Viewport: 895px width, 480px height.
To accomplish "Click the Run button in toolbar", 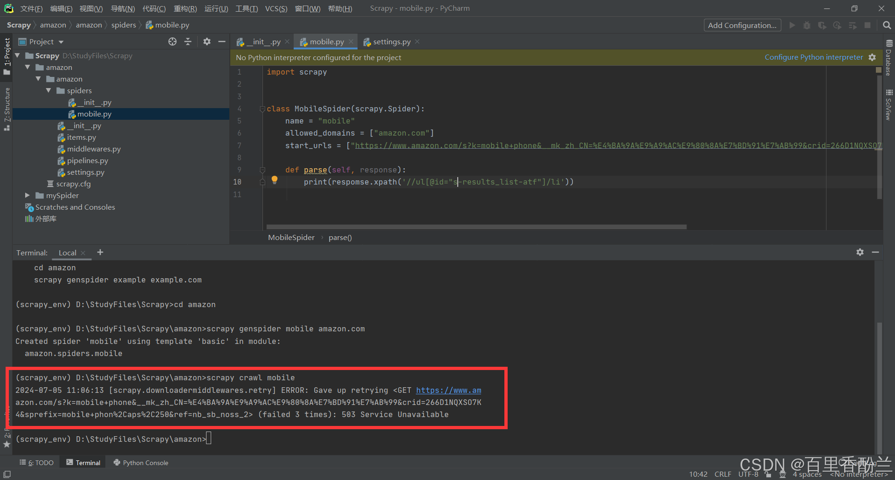I will click(x=792, y=25).
